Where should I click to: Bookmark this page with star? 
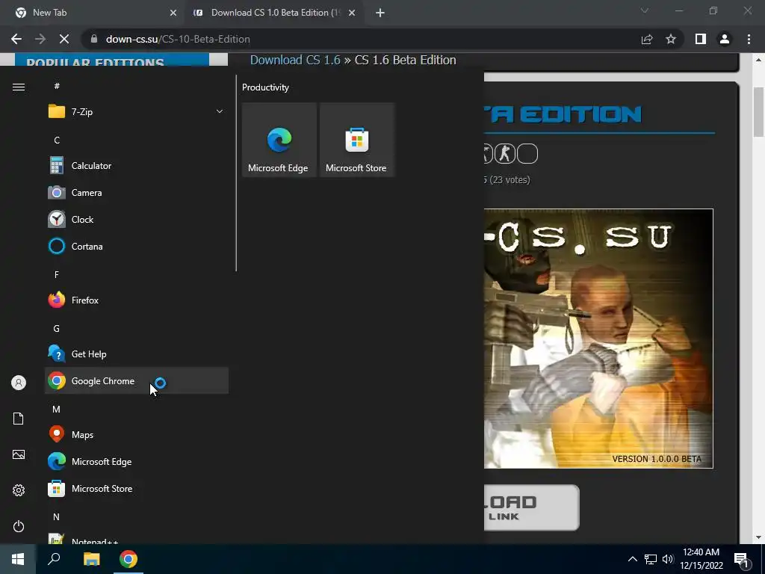(671, 39)
